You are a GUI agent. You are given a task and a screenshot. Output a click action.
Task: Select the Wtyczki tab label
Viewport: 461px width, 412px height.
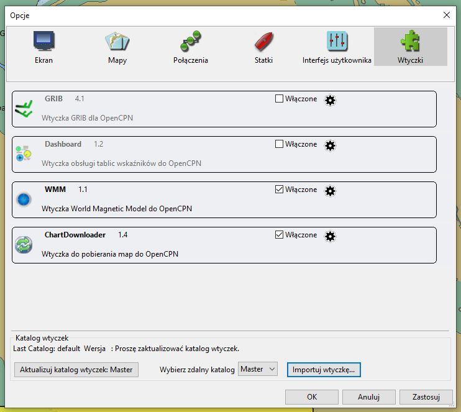(410, 60)
